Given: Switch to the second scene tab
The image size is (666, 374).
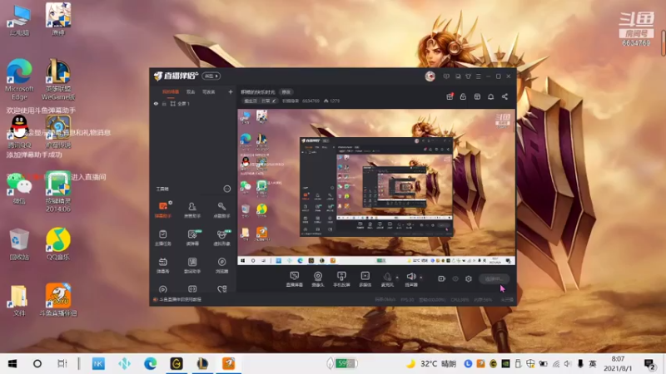Looking at the screenshot, I should 191,92.
